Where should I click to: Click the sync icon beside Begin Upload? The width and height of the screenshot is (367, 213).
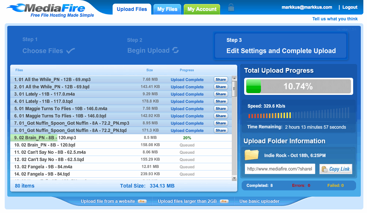point(176,51)
